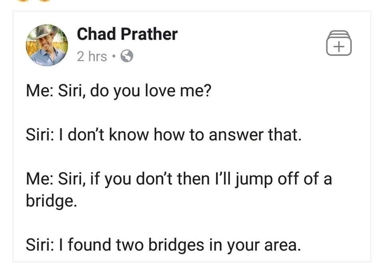Click the globe public-privacy icon
The height and width of the screenshot is (268, 383).
coord(127,56)
